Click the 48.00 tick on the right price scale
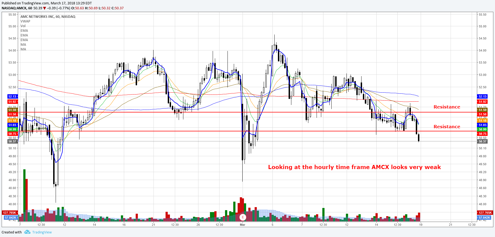Screen dimensions: 495x237 coord(483,204)
